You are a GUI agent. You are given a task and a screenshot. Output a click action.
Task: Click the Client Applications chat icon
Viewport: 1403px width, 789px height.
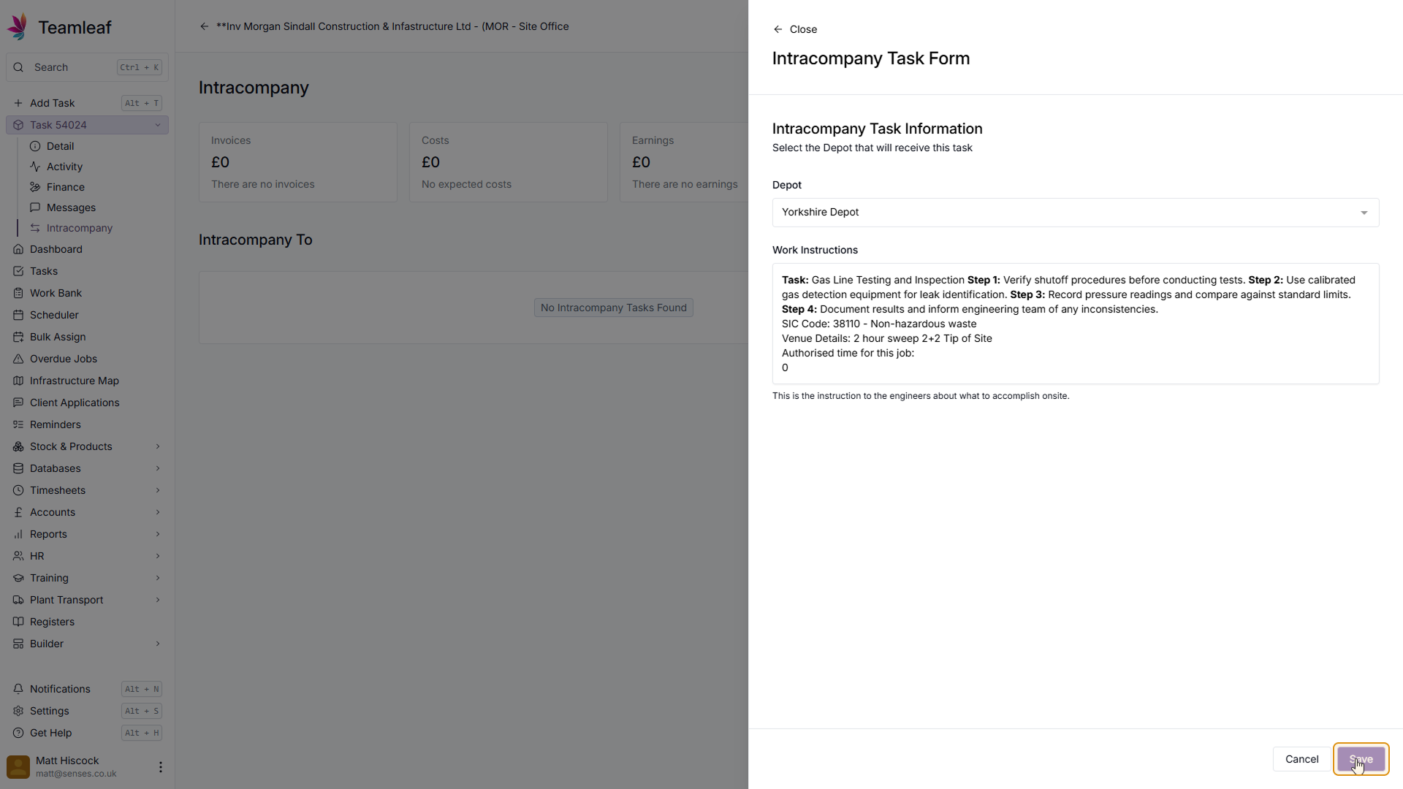pos(18,403)
